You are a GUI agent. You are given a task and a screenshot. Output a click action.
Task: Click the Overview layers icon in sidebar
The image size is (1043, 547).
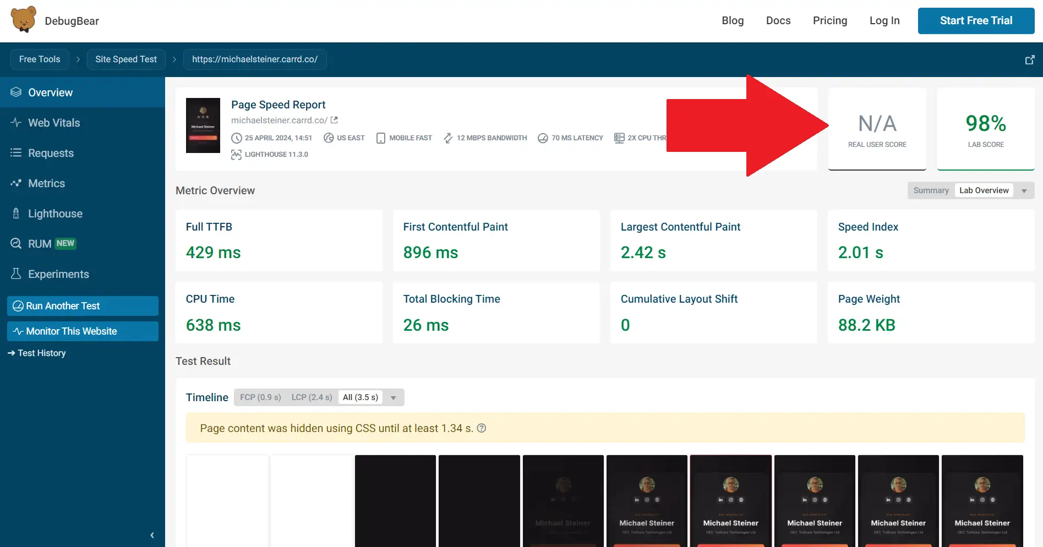click(x=16, y=92)
